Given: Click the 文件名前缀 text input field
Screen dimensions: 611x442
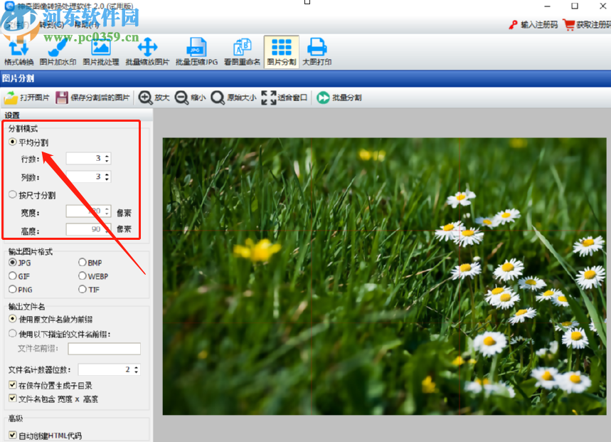Looking at the screenshot, I should click(x=105, y=349).
